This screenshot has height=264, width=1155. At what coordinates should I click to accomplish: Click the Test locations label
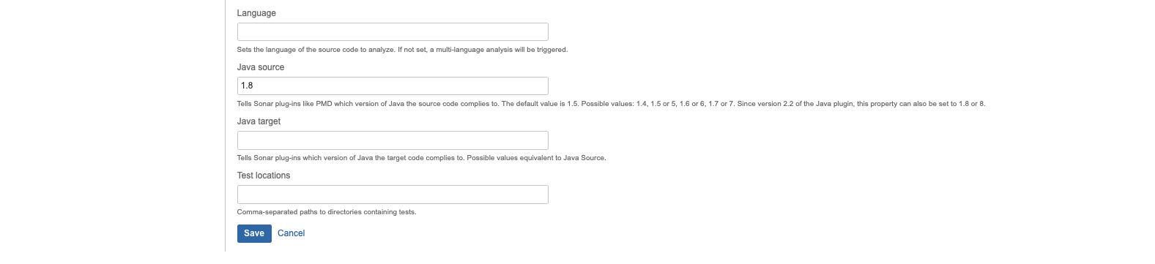264,176
